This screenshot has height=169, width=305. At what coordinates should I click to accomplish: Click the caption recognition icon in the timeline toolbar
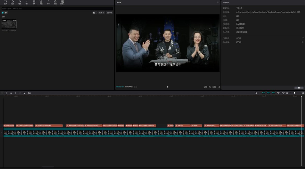pos(29,93)
